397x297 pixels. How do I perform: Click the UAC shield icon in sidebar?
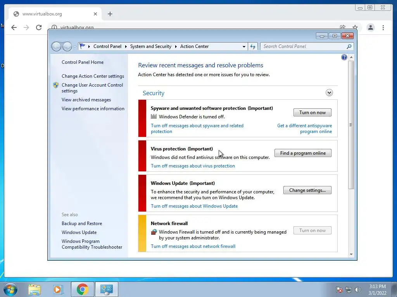click(x=56, y=85)
